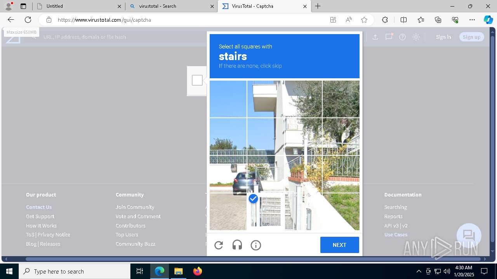Go back with browser back arrow
The width and height of the screenshot is (497, 279).
pyautogui.click(x=11, y=20)
